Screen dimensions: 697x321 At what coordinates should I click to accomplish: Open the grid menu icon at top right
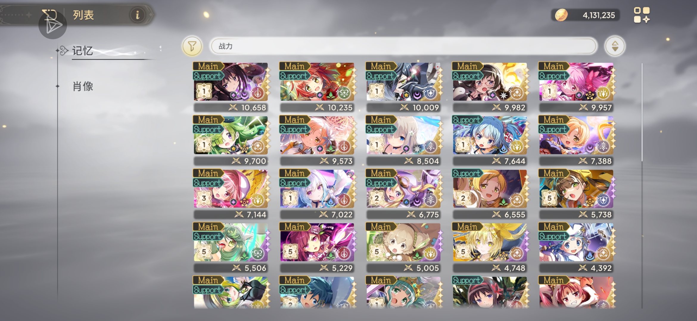click(642, 15)
